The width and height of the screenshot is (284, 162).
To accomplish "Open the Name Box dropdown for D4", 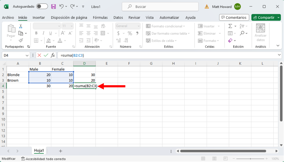I will coord(27,55).
